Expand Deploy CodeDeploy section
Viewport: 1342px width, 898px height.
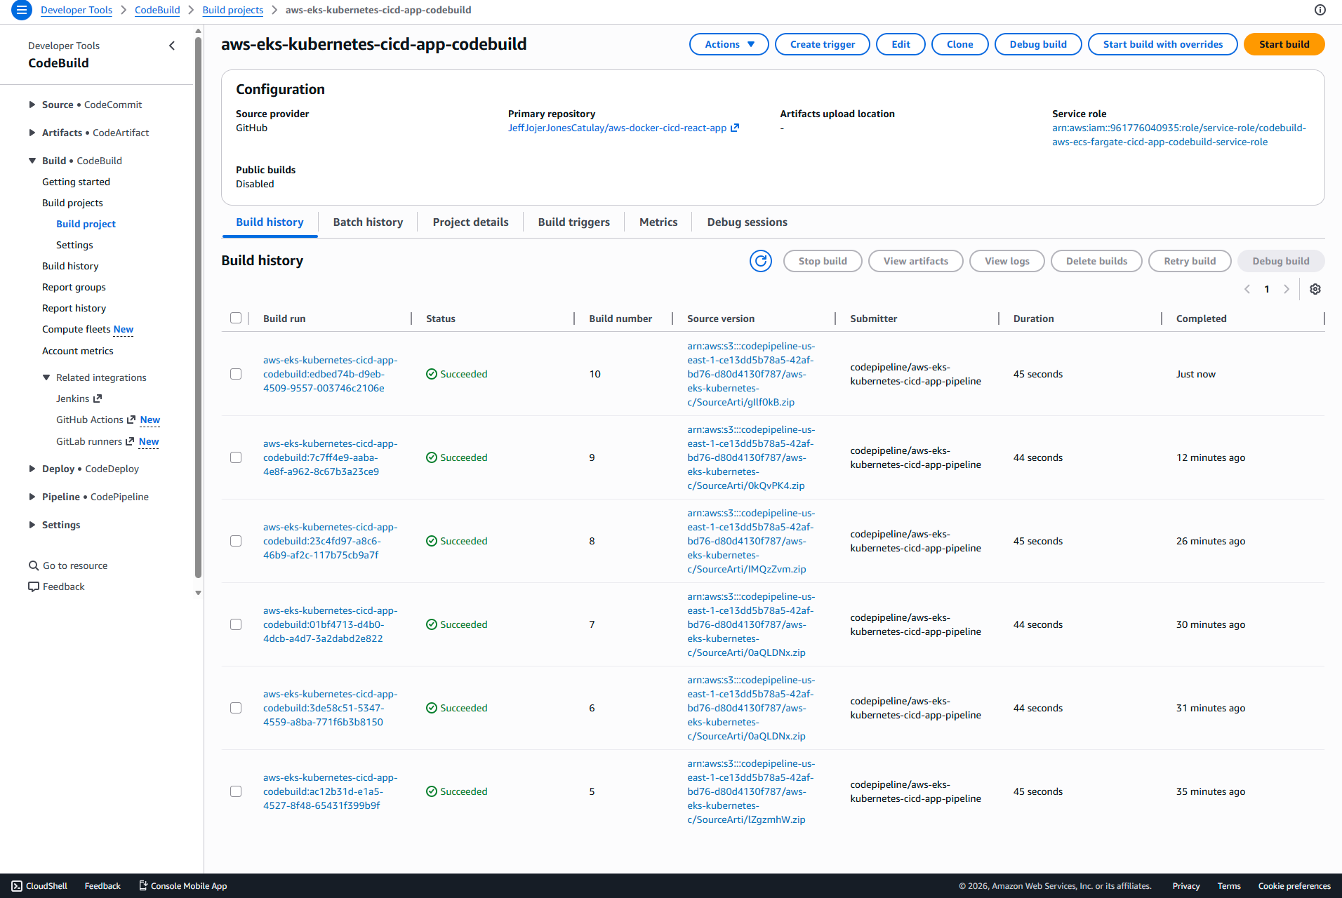pos(32,469)
